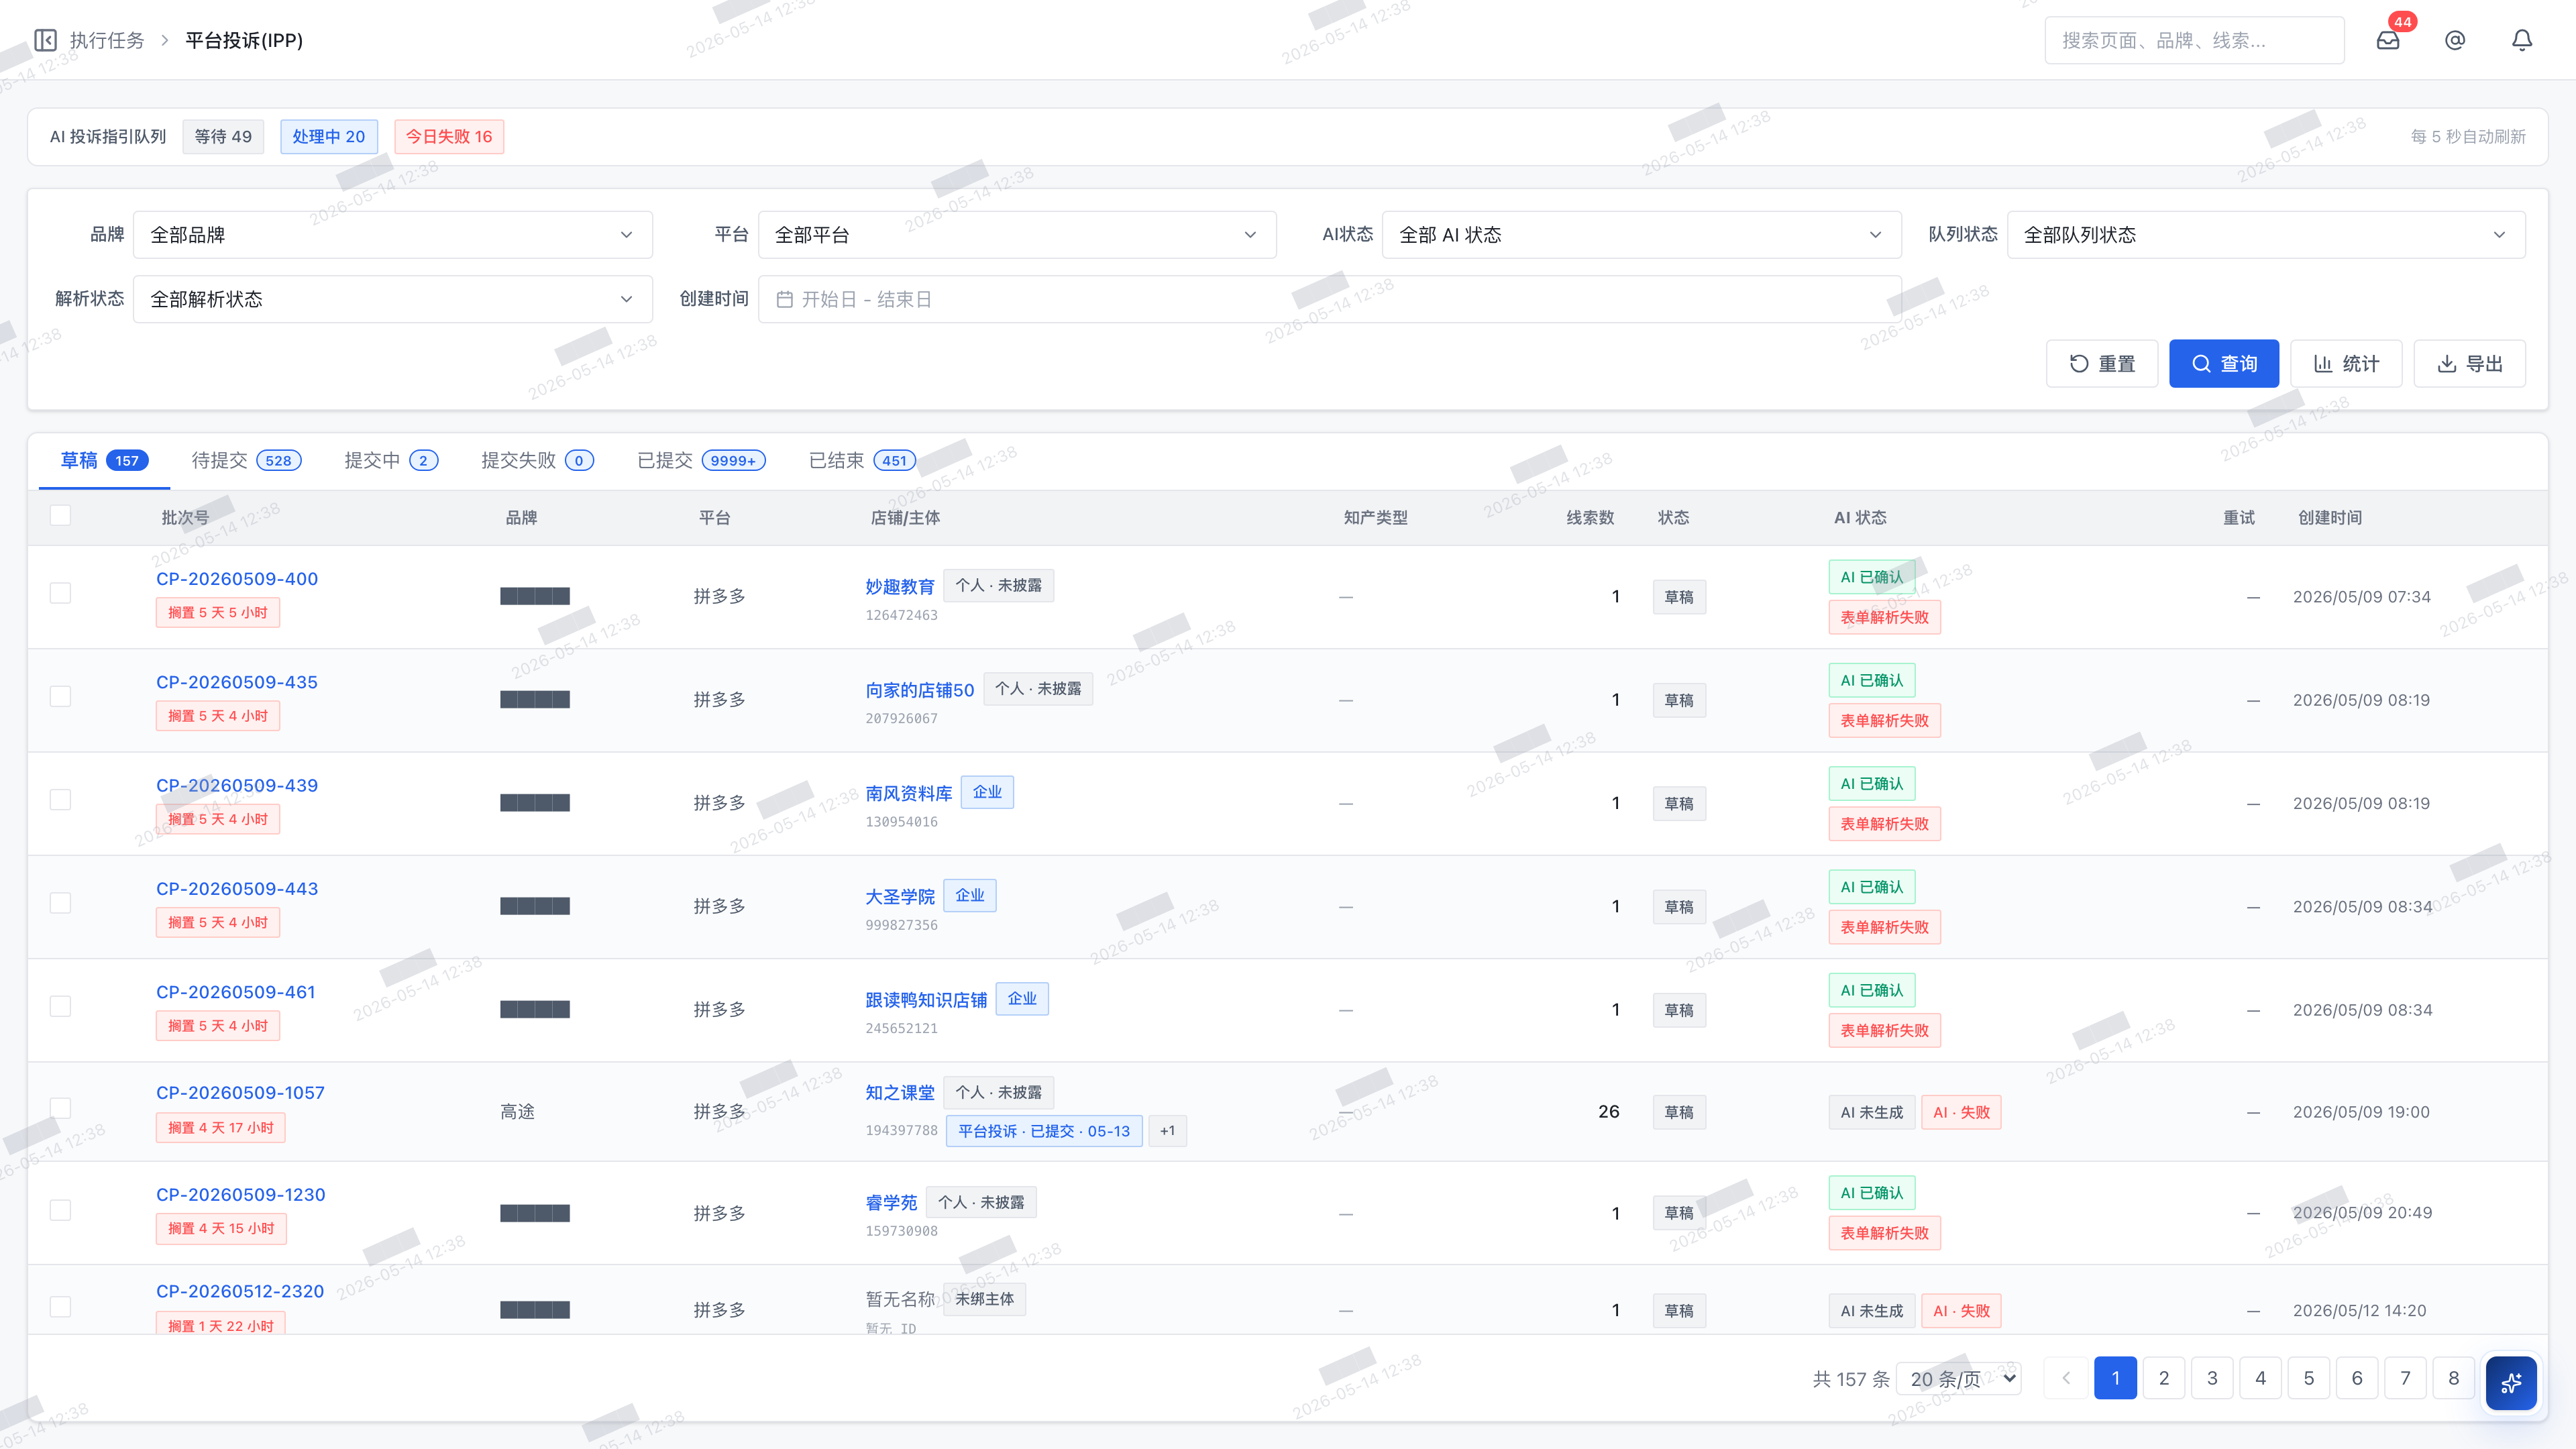The width and height of the screenshot is (2576, 1449).
Task: Check the row CP-20260509-461
Action: click(60, 1006)
